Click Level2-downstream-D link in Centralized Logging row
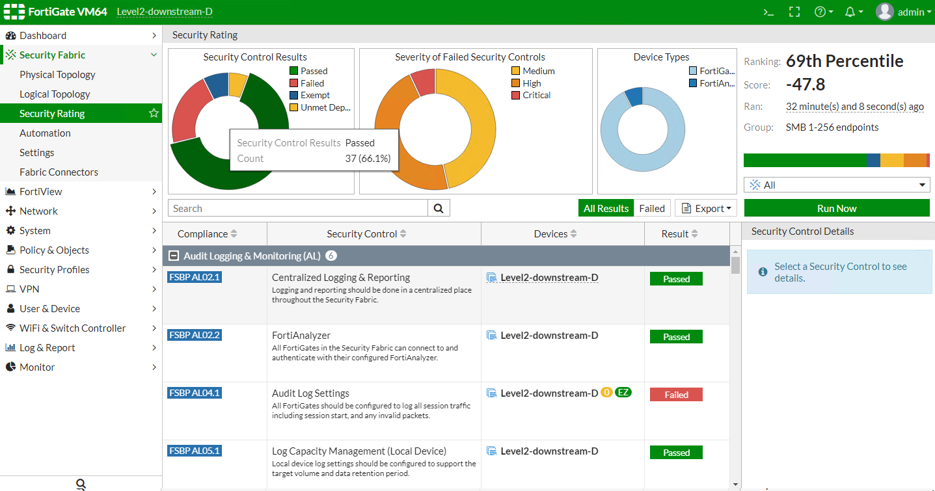The width and height of the screenshot is (935, 491). click(x=549, y=278)
